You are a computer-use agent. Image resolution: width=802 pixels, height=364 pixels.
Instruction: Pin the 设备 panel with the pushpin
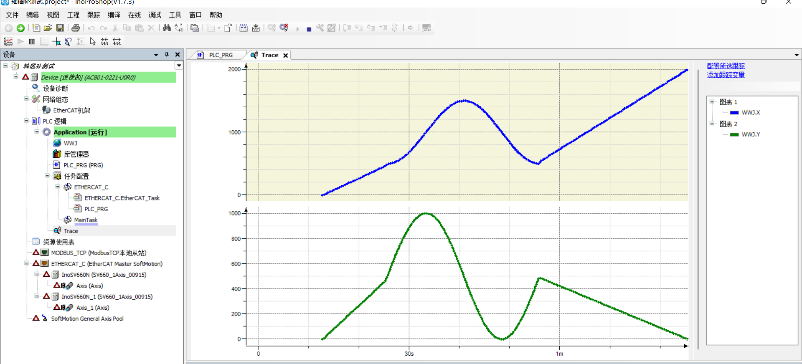click(x=167, y=55)
